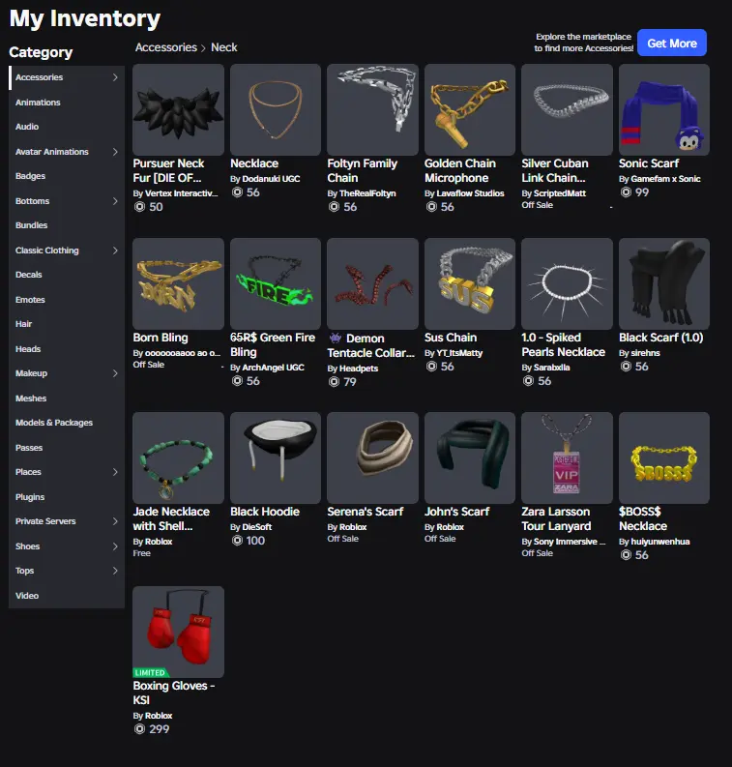Open the Jade Necklace with Shell image

point(178,457)
